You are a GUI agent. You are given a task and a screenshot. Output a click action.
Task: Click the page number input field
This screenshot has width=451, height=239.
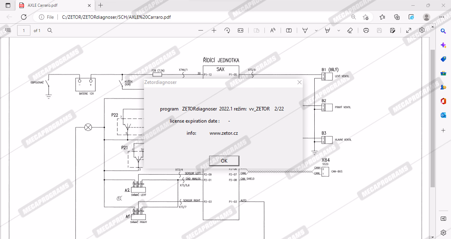click(24, 30)
